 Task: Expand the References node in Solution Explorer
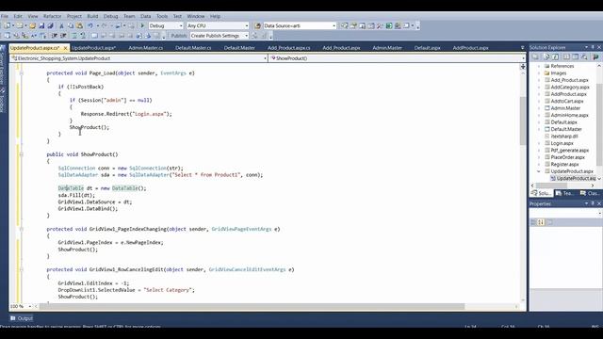pyautogui.click(x=539, y=66)
